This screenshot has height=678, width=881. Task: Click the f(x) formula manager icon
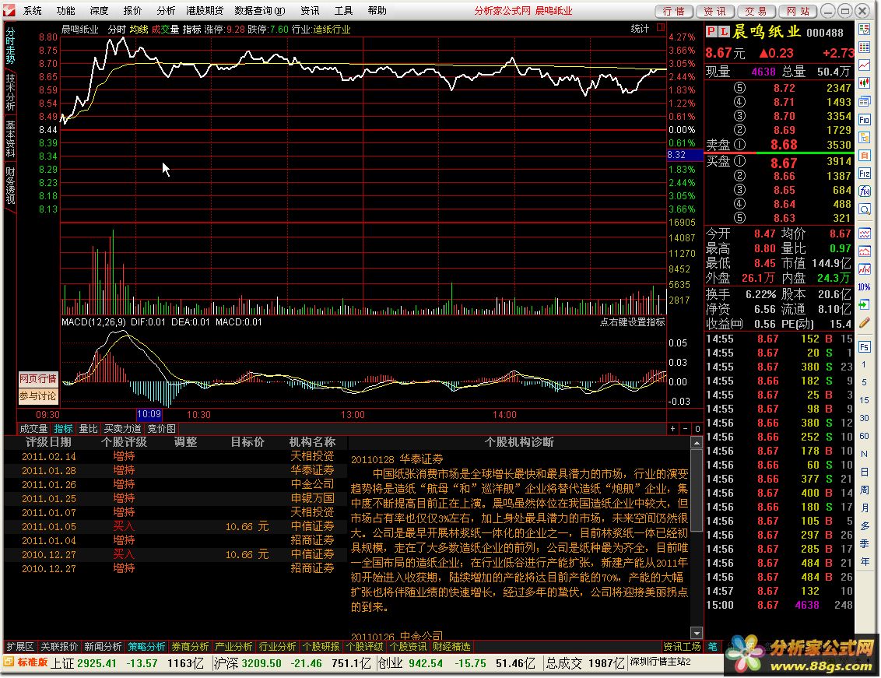click(x=865, y=191)
